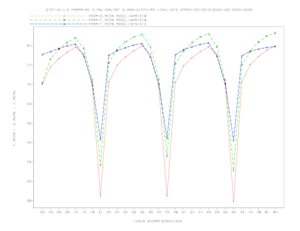Click the y-axis tick label 49
Screen dimensions: 300x231
coord(29,143)
